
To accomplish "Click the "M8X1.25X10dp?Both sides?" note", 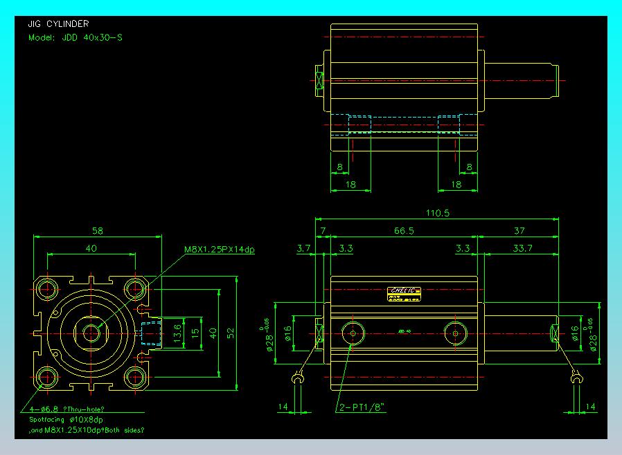I will point(94,430).
